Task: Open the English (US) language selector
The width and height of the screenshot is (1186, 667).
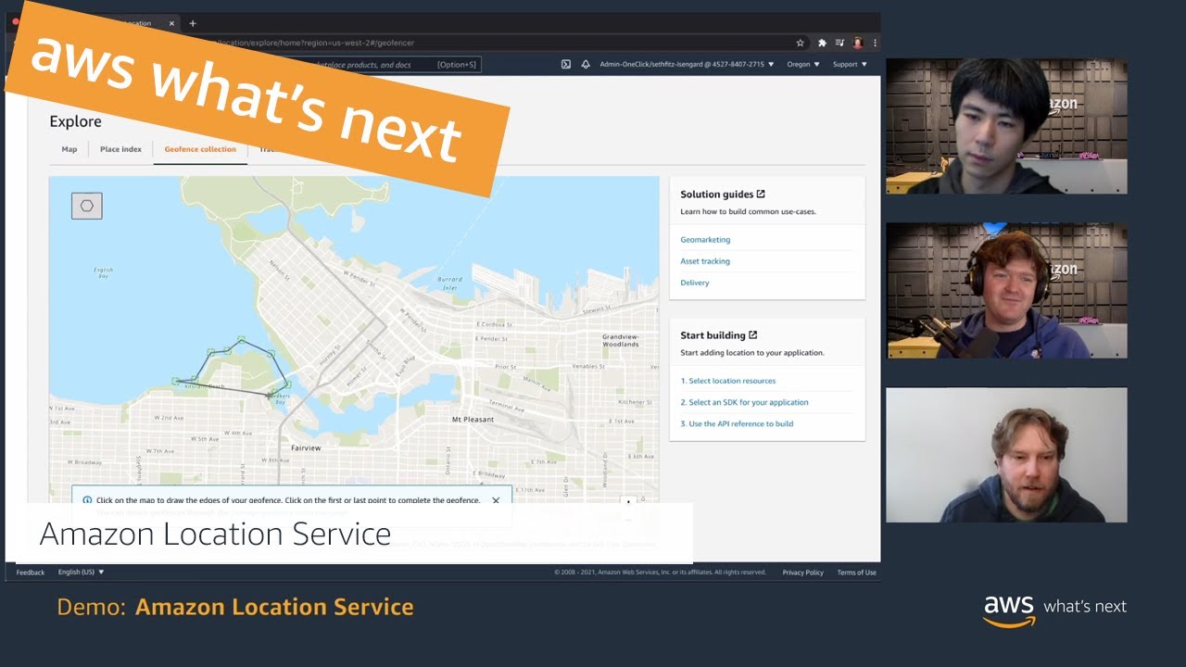Action: (81, 573)
